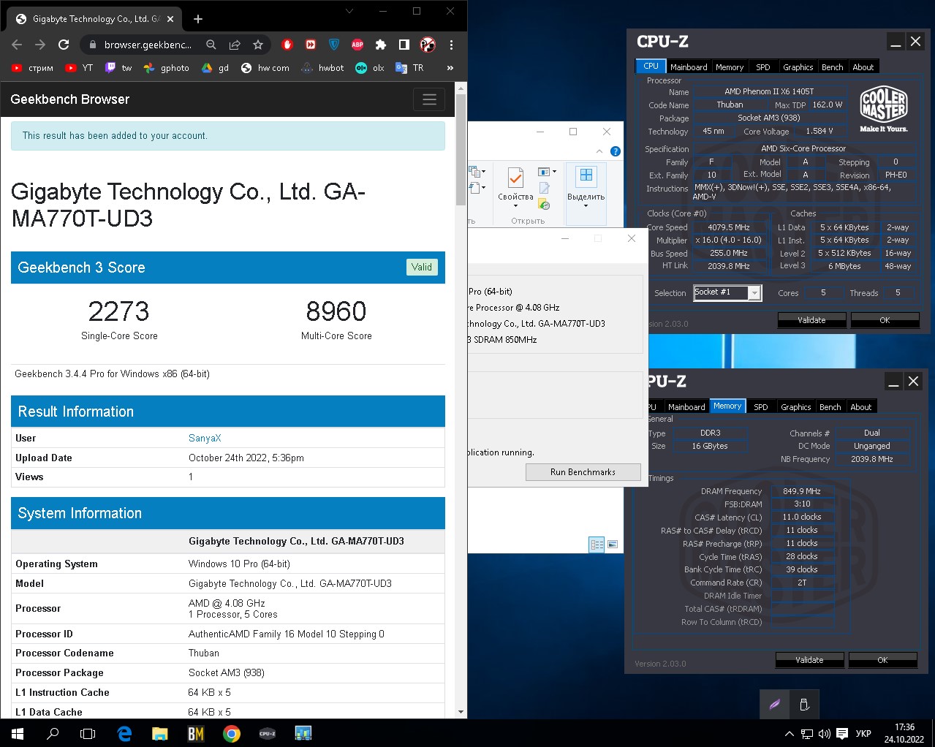Expand the Выделить dropdown

coord(586,206)
